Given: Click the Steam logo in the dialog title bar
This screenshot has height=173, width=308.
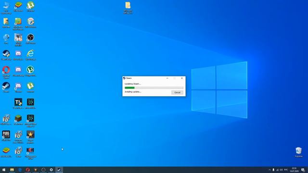Looking at the screenshot, I should point(124,78).
